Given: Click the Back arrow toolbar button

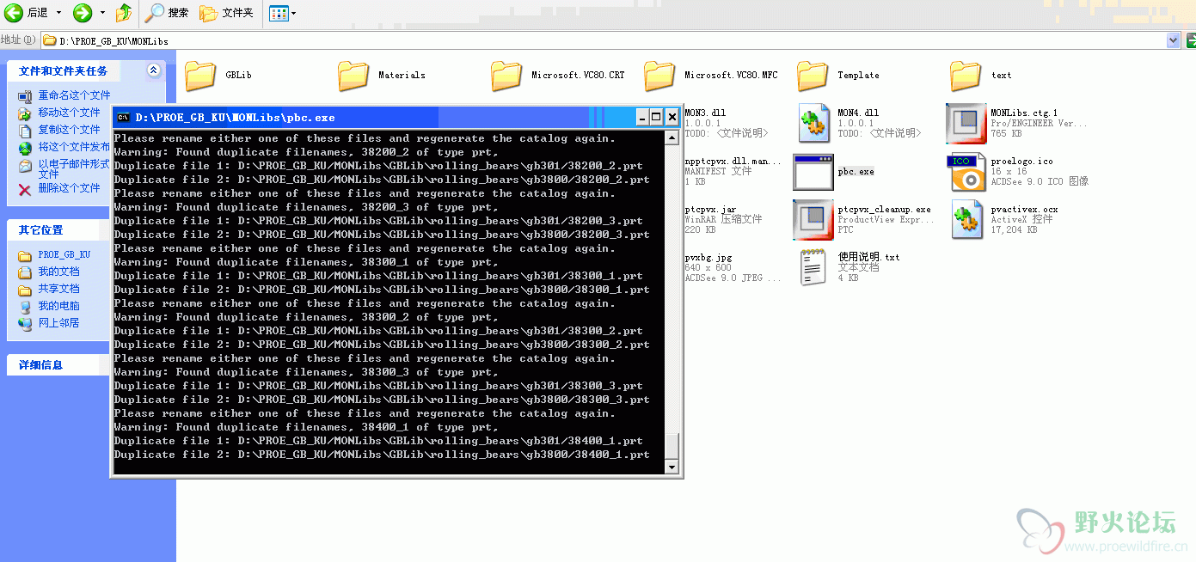Looking at the screenshot, I should pos(14,13).
